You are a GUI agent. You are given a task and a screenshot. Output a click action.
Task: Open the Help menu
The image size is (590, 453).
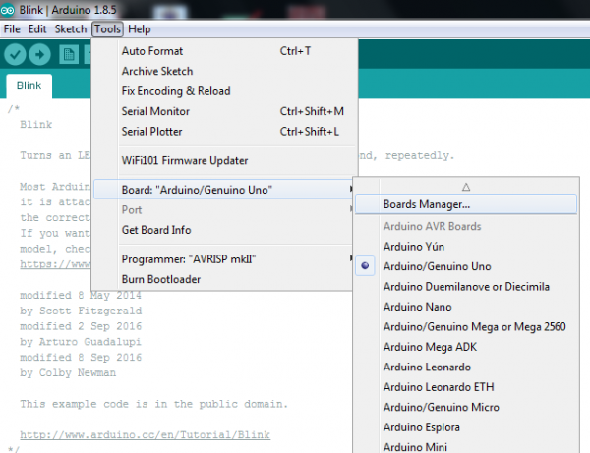tap(140, 29)
